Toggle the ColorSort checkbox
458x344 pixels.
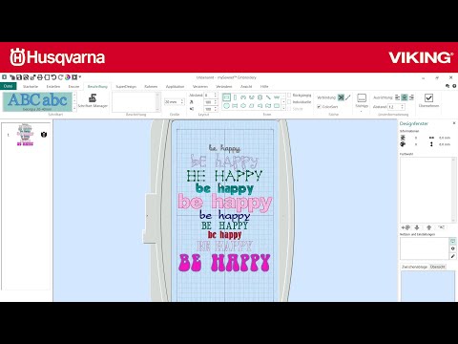[x=319, y=107]
